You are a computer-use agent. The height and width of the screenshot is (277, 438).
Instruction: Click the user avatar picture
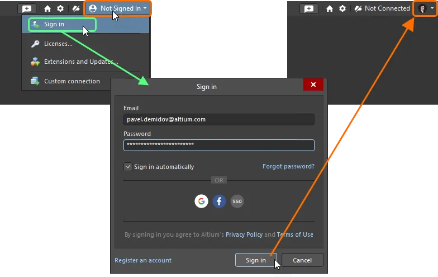tap(422, 9)
